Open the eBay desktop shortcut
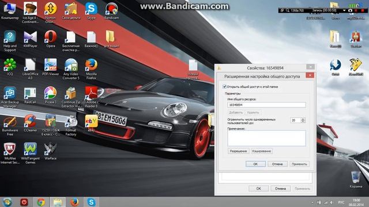The width and height of the screenshot is (369, 207). [x=91, y=124]
